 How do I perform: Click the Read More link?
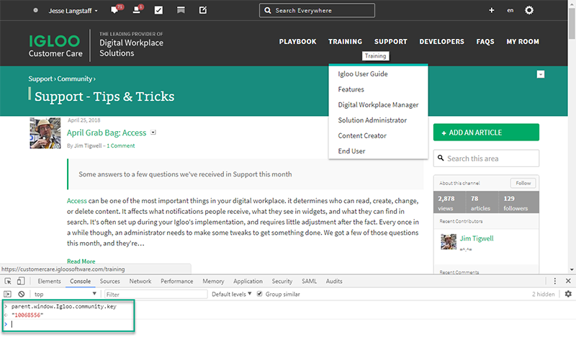tap(81, 261)
